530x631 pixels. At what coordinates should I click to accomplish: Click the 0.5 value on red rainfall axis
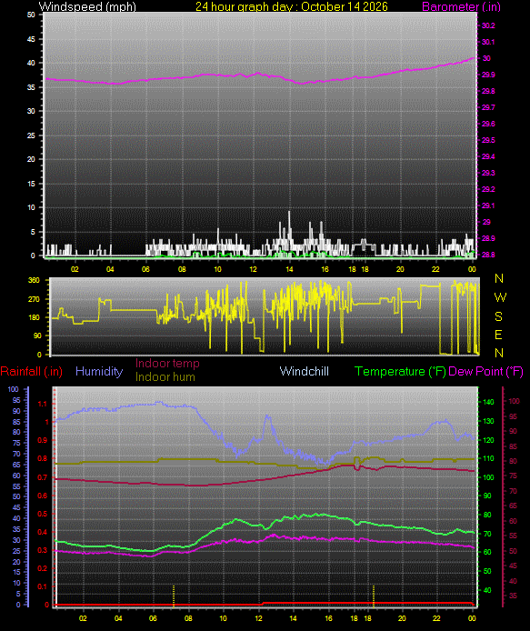[42, 514]
